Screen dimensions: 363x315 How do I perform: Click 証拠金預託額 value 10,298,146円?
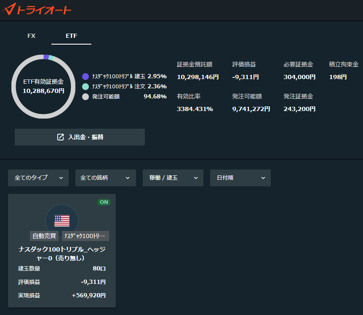[x=198, y=77]
